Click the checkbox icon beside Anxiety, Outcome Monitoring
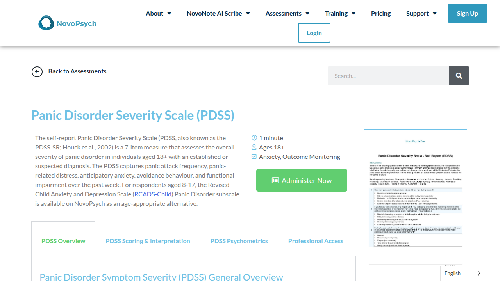Image resolution: width=500 pixels, height=281 pixels. click(x=254, y=157)
